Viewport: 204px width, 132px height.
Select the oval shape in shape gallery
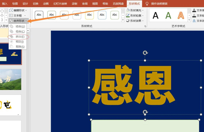(2, 11)
